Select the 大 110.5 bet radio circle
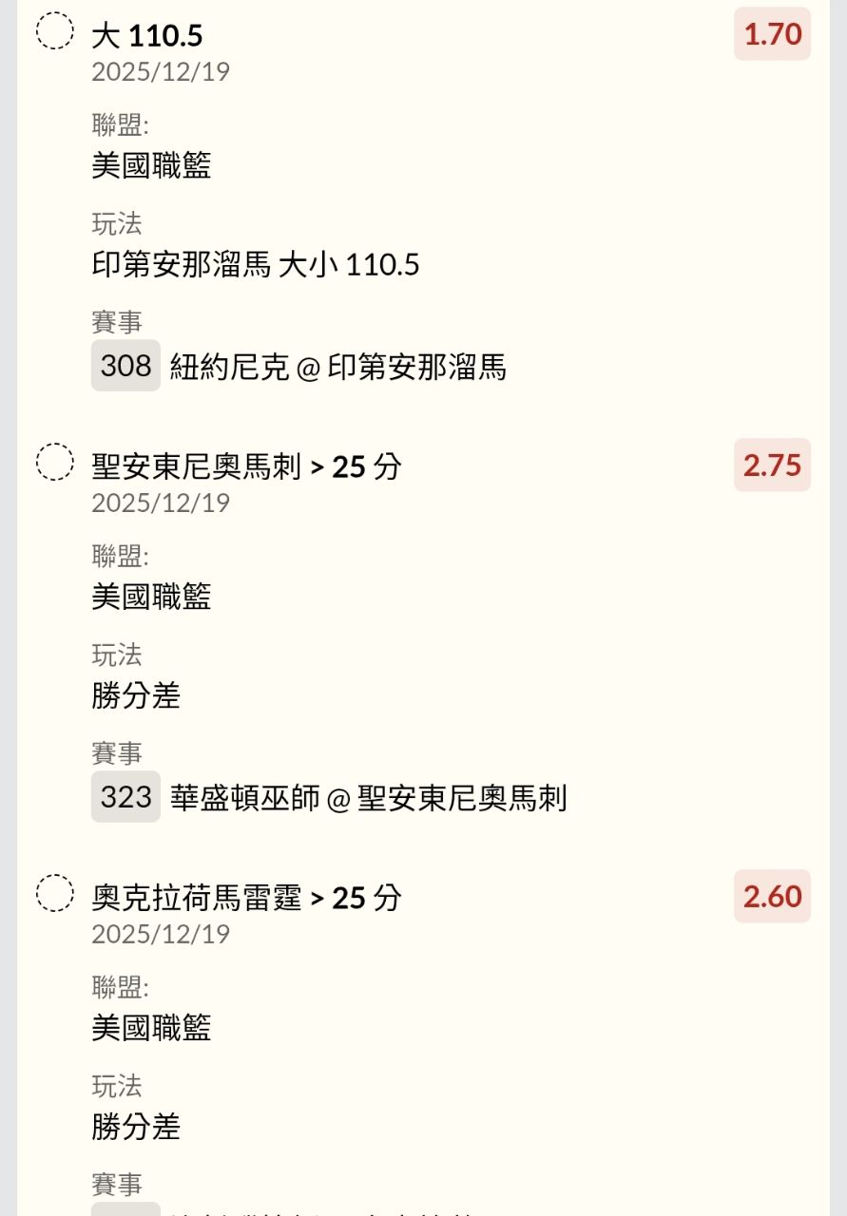The width and height of the screenshot is (847, 1216). coord(55,31)
